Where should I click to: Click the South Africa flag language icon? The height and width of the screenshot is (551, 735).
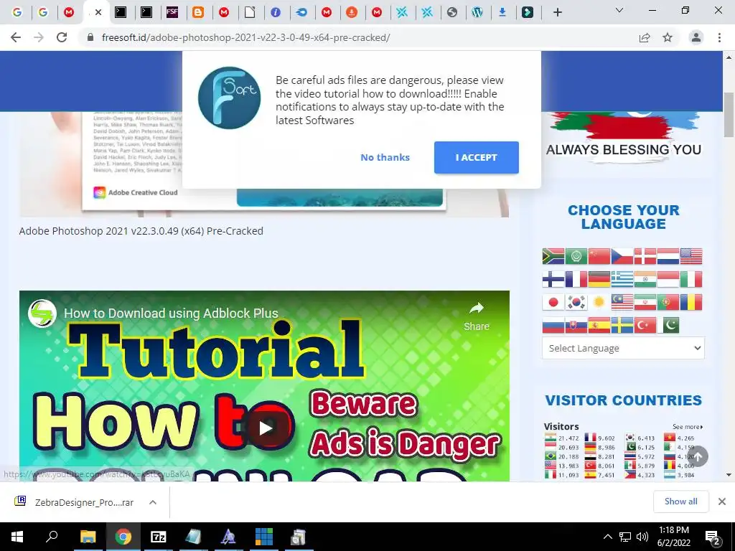point(553,256)
